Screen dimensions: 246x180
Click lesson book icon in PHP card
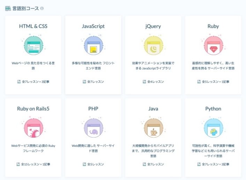84,164
